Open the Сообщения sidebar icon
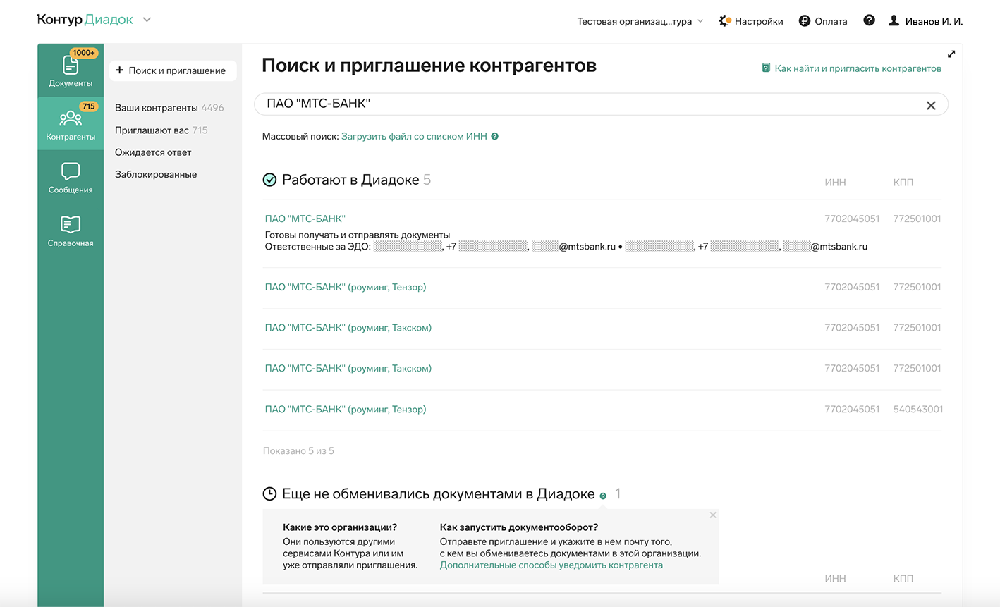Image resolution: width=1000 pixels, height=607 pixels. [x=71, y=171]
